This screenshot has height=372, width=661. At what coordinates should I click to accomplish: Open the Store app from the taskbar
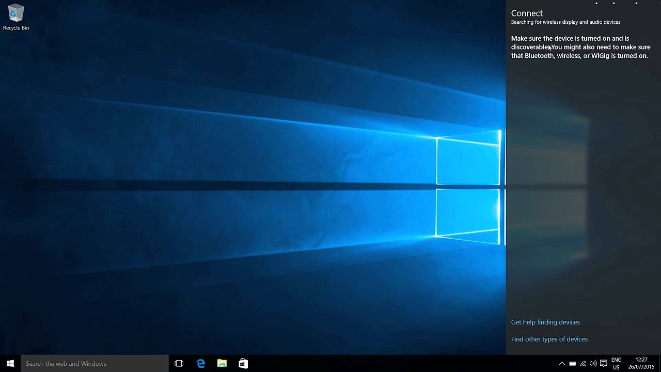tap(243, 364)
